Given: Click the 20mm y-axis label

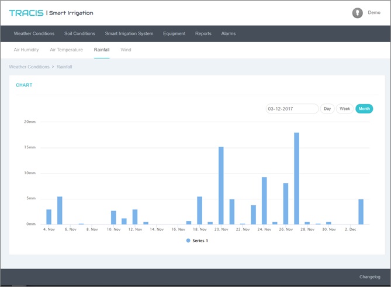Looking at the screenshot, I should click(x=30, y=122).
